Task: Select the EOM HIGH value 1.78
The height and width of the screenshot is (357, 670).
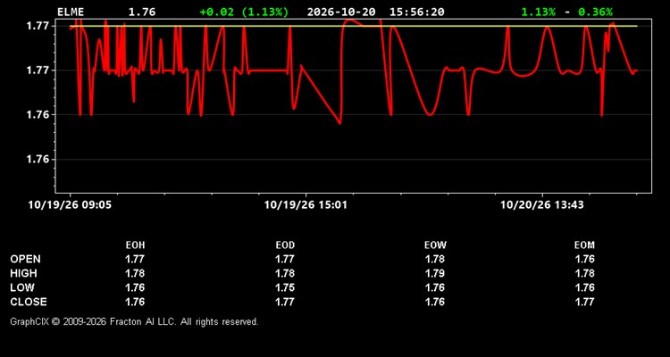Action: 584,273
